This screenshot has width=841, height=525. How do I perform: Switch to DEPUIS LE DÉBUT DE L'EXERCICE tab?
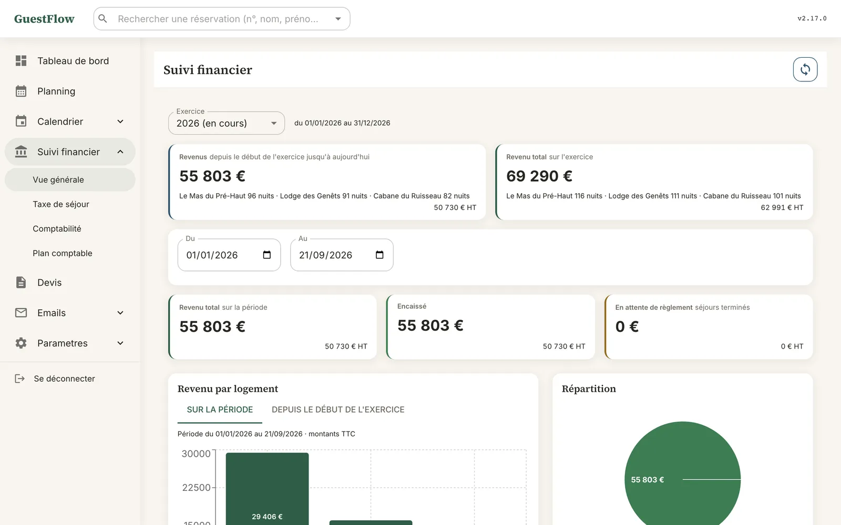coord(338,409)
